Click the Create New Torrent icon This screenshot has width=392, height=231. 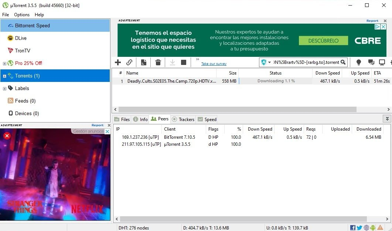(143, 62)
